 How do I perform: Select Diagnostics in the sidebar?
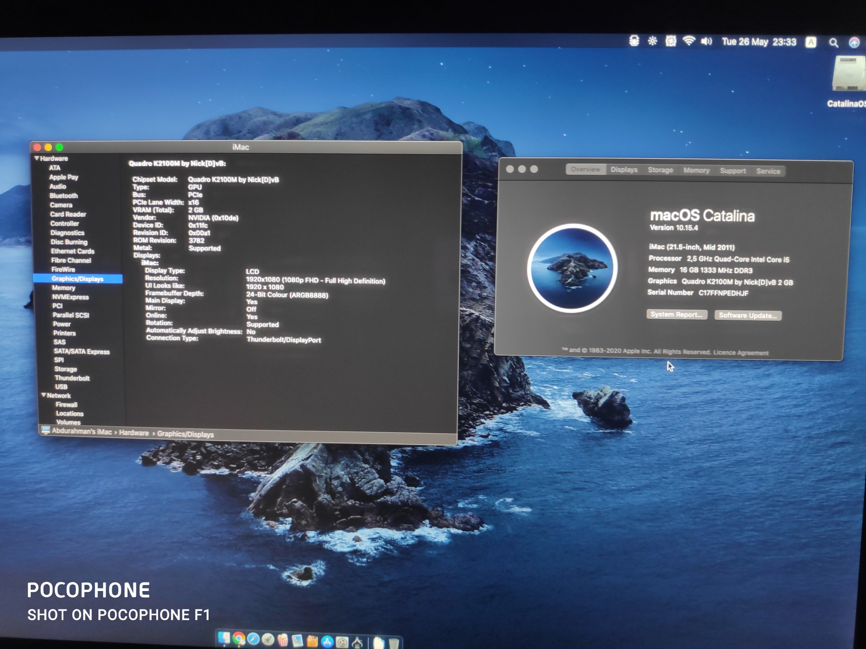(x=67, y=233)
